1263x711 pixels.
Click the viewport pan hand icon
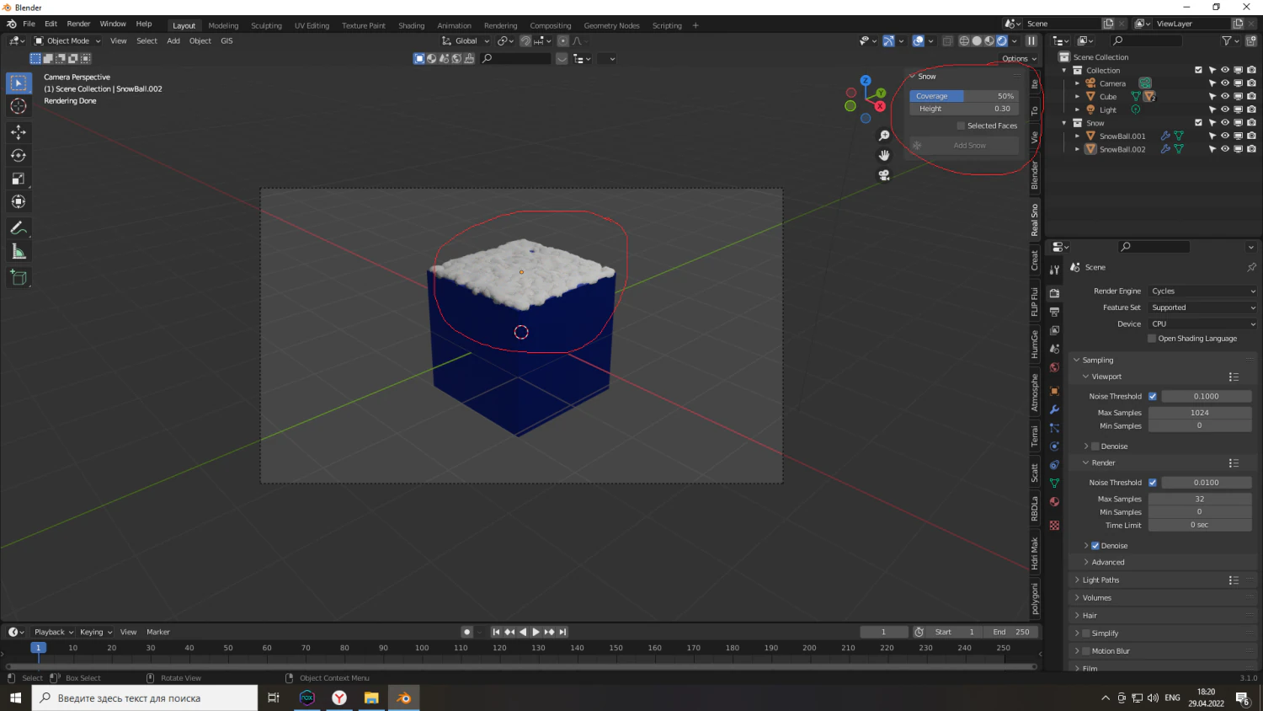(884, 155)
